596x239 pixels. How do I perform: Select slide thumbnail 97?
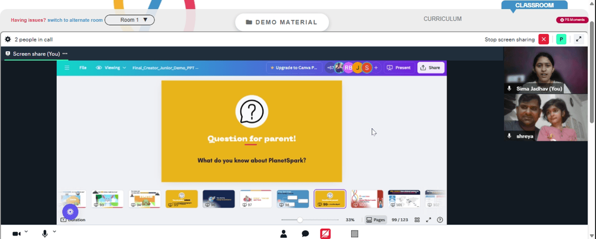256,199
